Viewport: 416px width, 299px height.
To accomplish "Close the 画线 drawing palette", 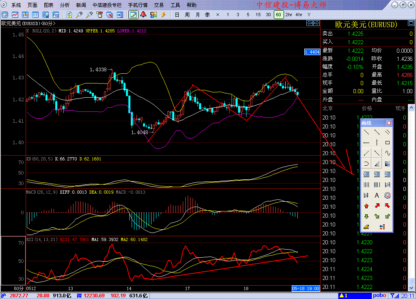I will [389, 123].
